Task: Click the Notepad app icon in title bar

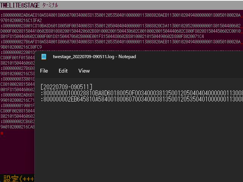Action: click(44, 57)
